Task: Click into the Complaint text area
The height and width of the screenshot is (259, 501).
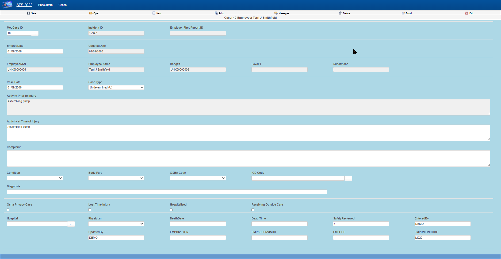Action: pos(248,159)
